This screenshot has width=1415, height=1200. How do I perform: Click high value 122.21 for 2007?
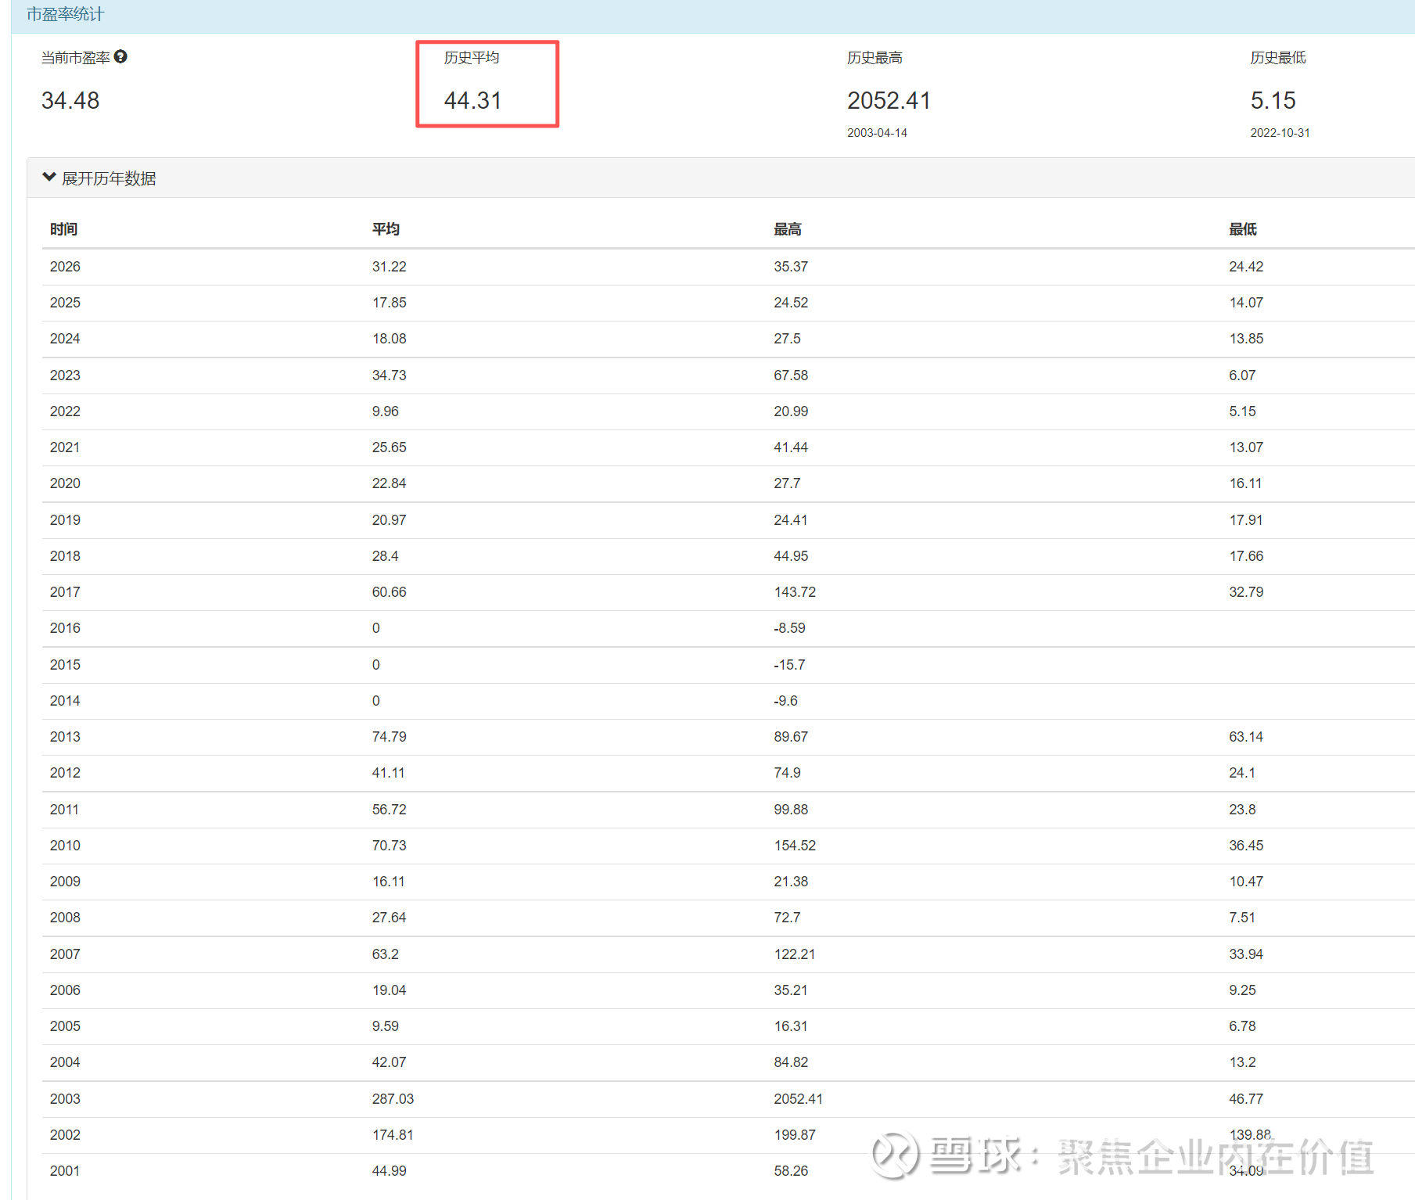795,954
